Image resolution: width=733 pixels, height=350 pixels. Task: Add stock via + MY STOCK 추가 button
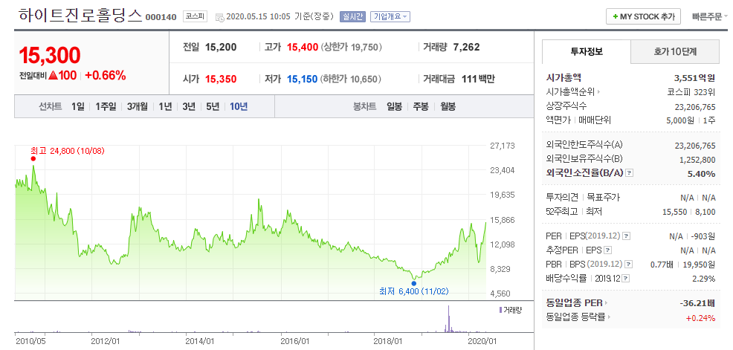coord(643,16)
